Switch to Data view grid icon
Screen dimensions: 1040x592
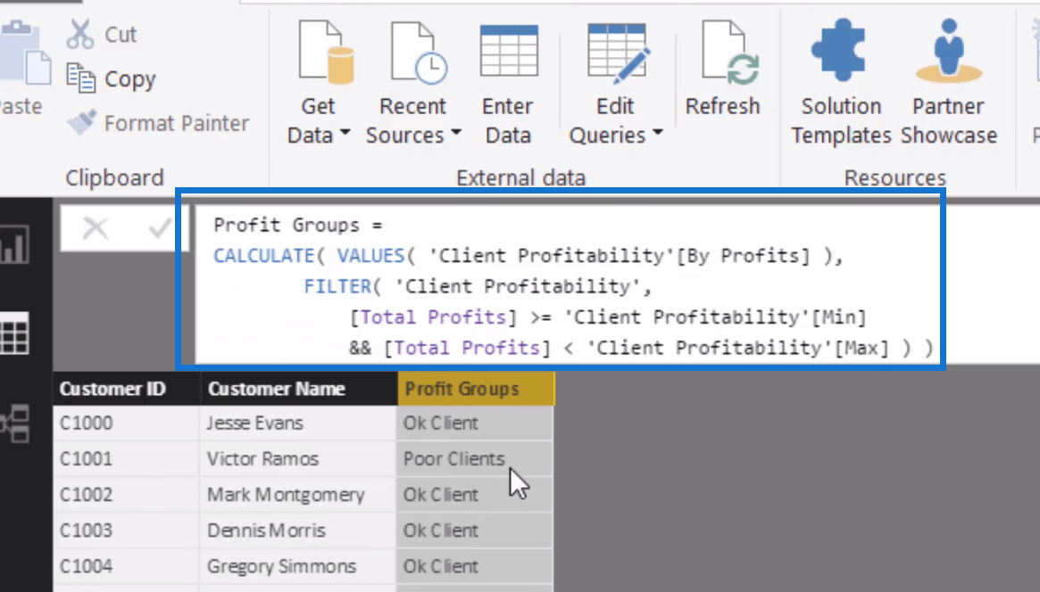[14, 333]
